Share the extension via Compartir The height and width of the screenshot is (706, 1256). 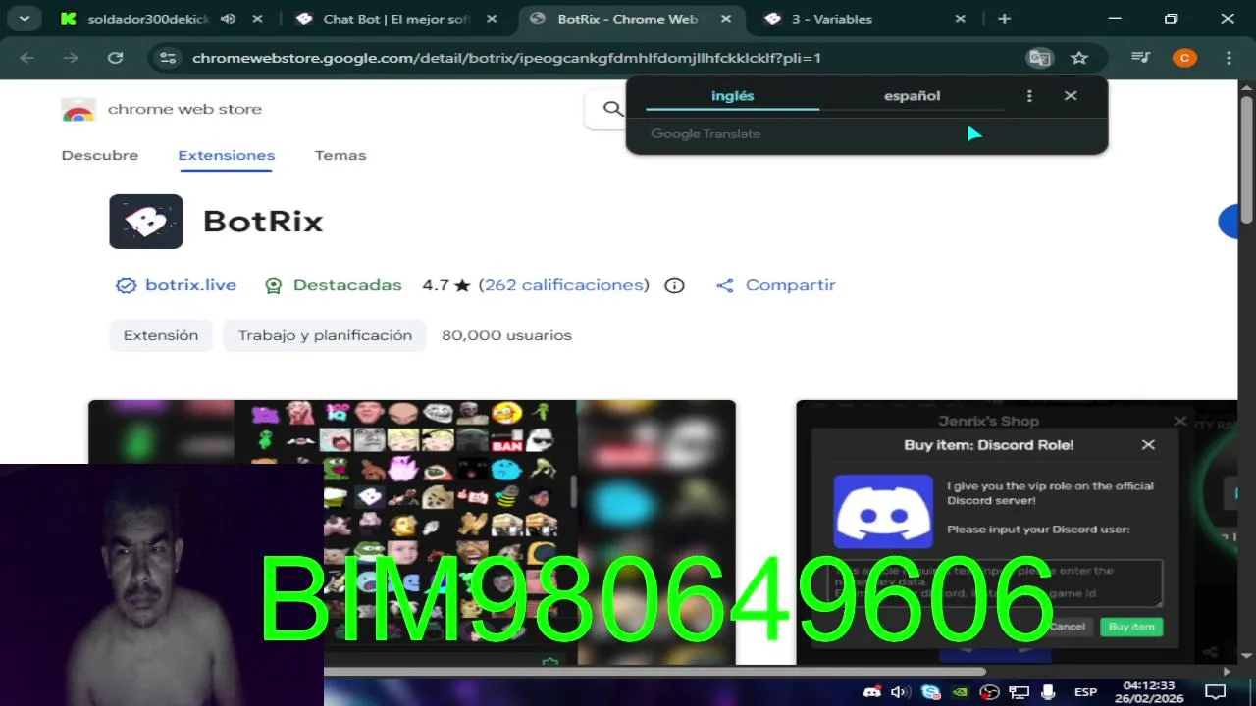coord(776,285)
